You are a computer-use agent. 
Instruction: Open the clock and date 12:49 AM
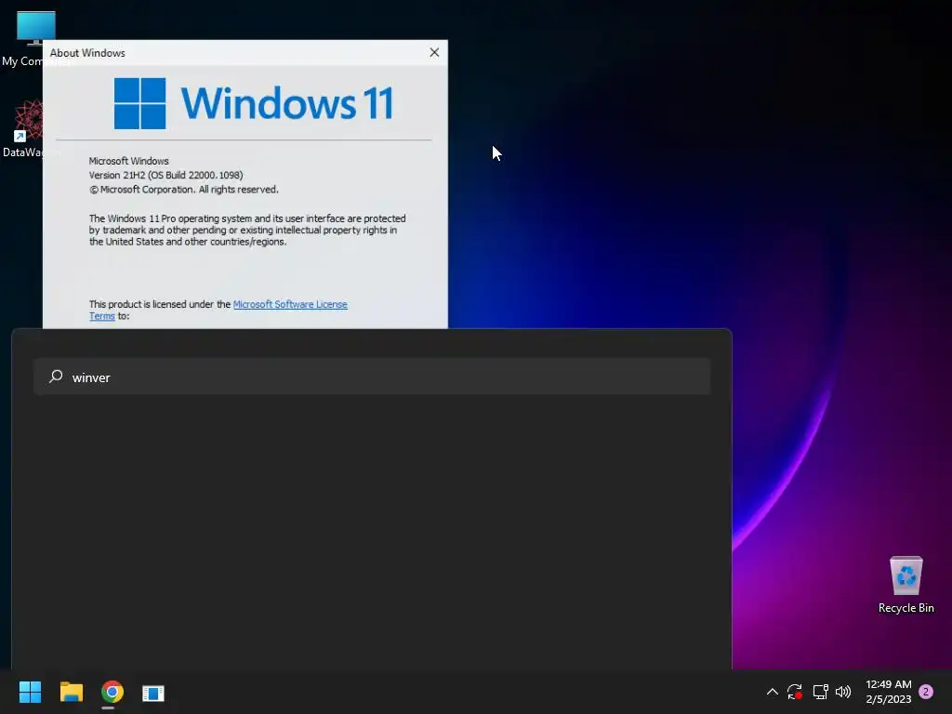(888, 692)
